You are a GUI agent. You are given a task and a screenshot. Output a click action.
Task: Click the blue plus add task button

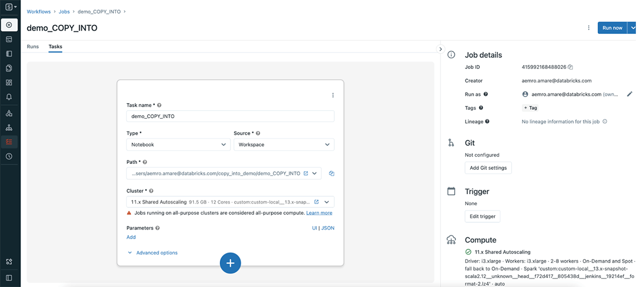point(230,263)
